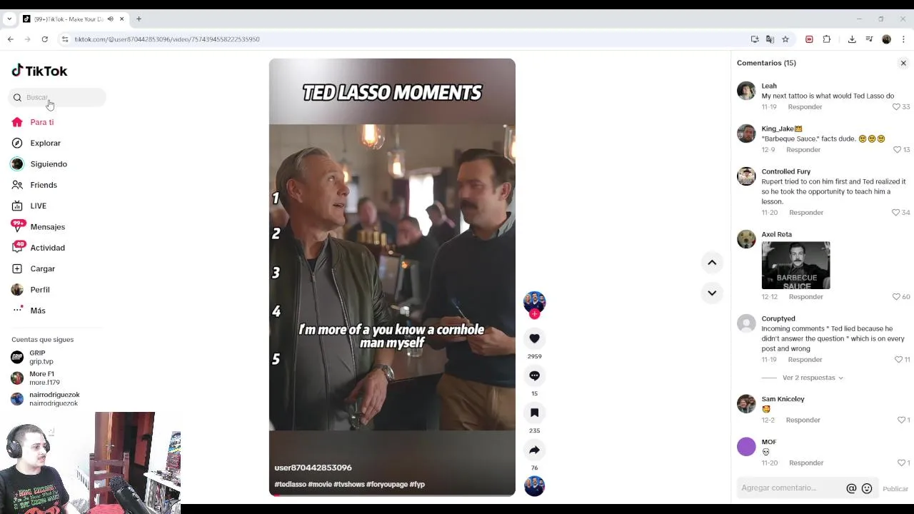Open #tedlasso hashtag
The height and width of the screenshot is (514, 914).
[291, 485]
